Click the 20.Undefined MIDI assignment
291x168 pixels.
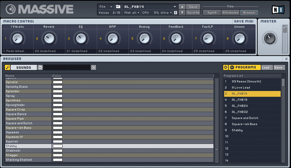coord(49,51)
